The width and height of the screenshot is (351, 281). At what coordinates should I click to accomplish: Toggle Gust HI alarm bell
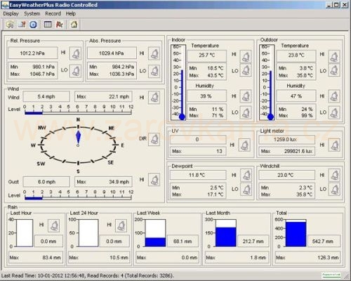pos(154,180)
